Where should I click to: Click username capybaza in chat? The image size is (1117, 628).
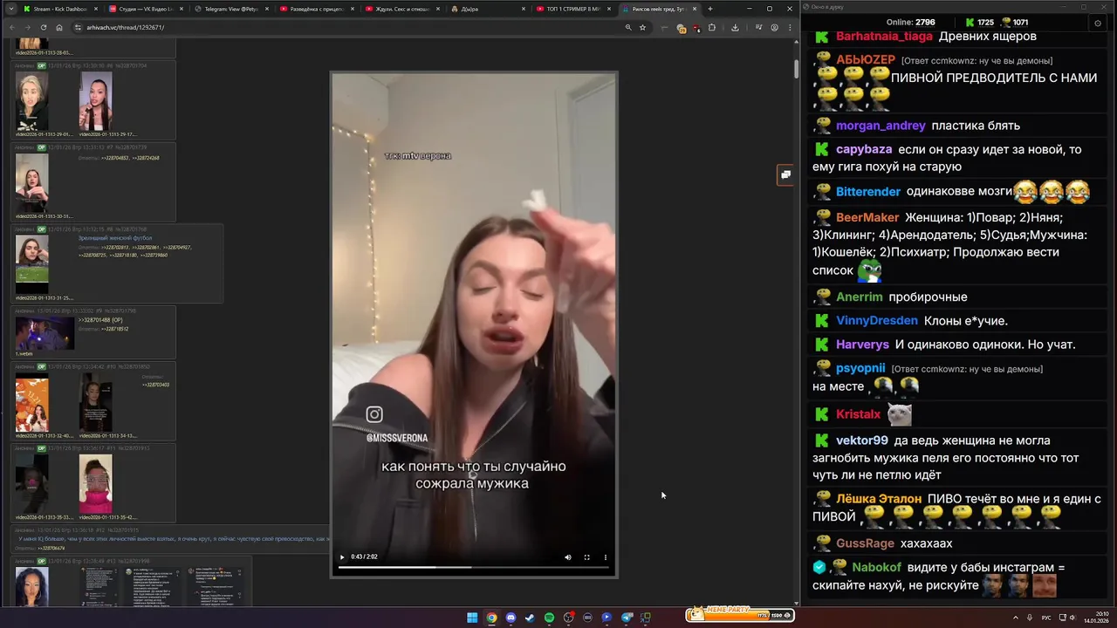tap(864, 149)
